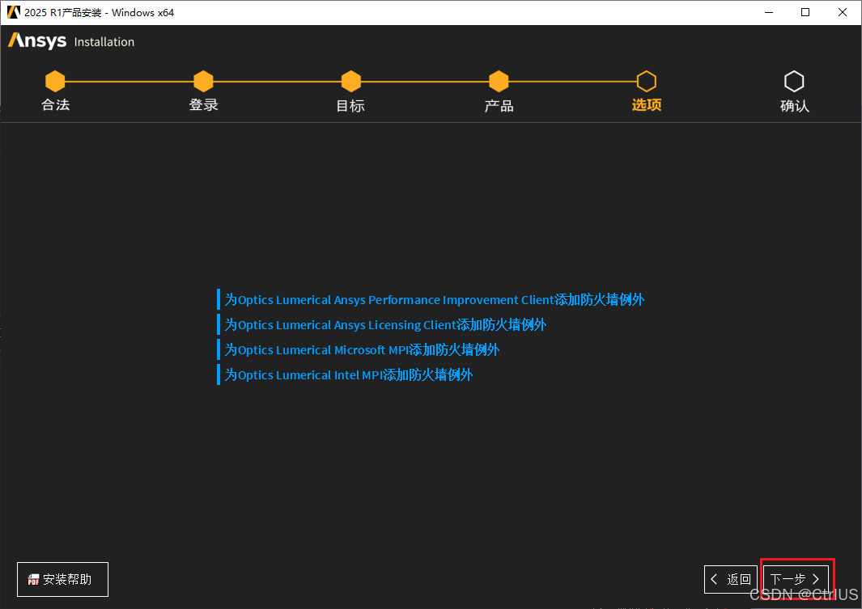Click the 确认 step hexagon icon
The width and height of the screenshot is (862, 609).
[x=794, y=81]
